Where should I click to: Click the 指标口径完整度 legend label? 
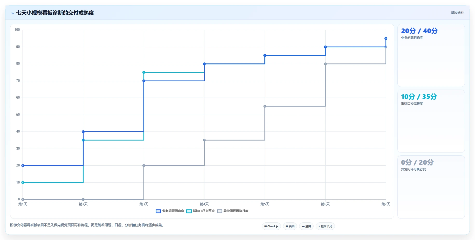(204, 211)
